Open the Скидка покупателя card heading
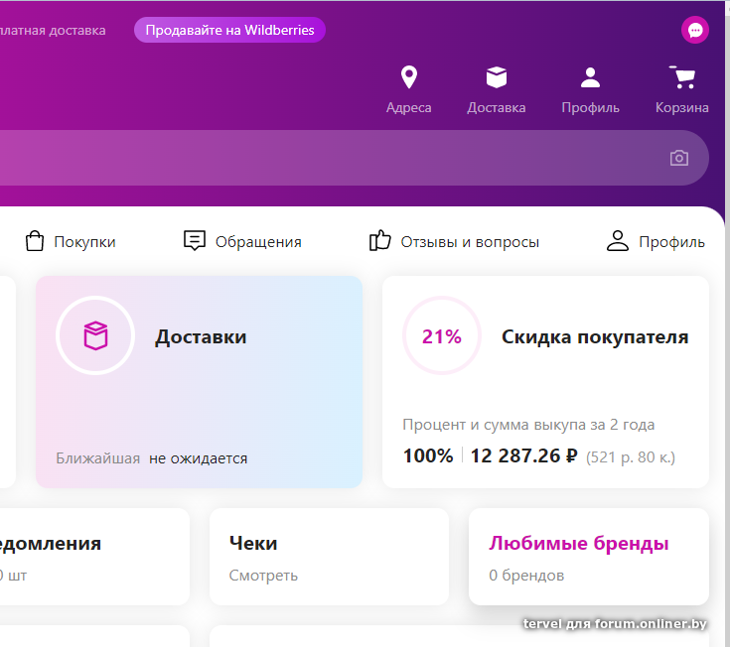730x647 pixels. (x=595, y=336)
